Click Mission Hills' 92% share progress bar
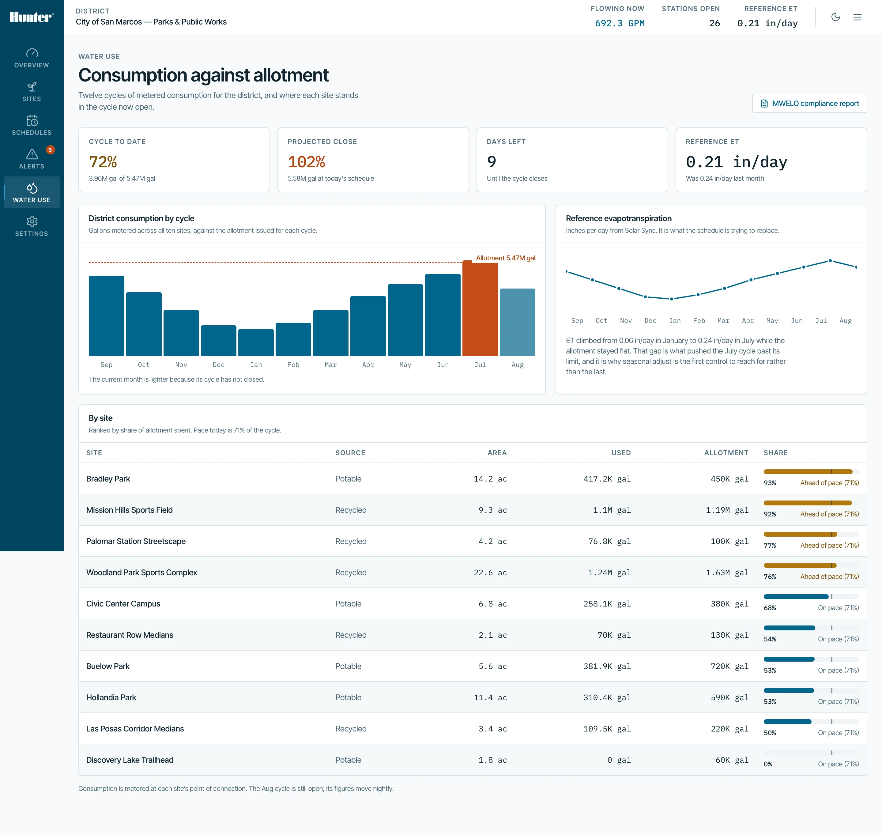The image size is (882, 835). [x=811, y=503]
